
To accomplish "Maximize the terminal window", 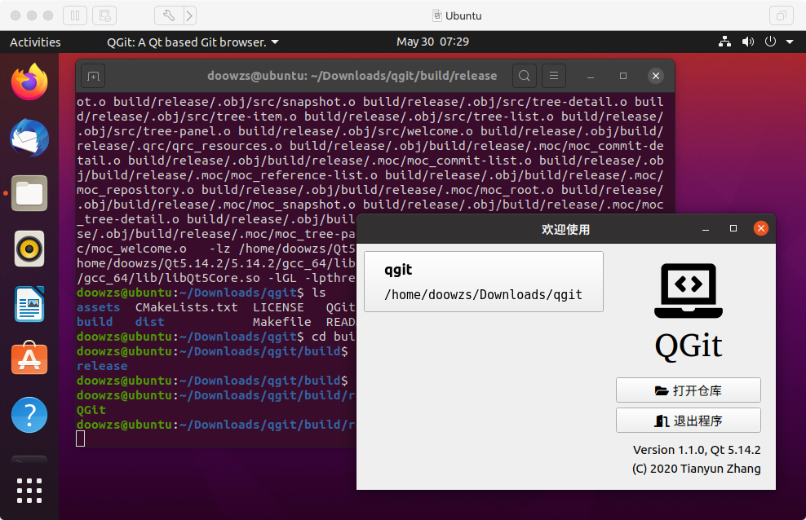I will (623, 76).
